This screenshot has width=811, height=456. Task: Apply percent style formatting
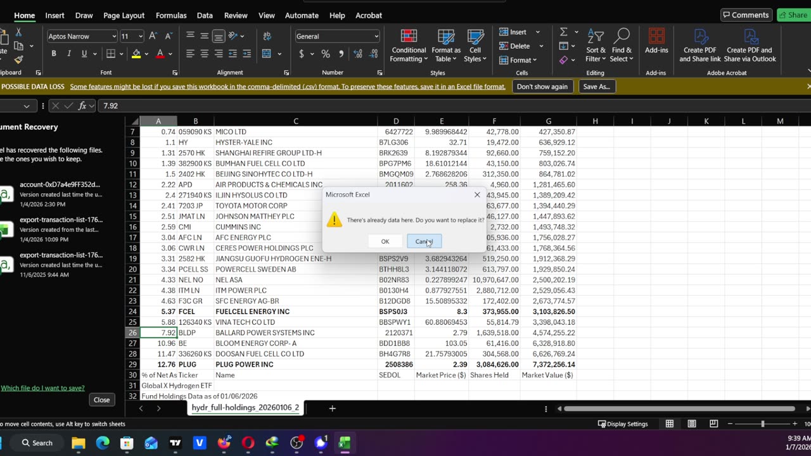(326, 54)
